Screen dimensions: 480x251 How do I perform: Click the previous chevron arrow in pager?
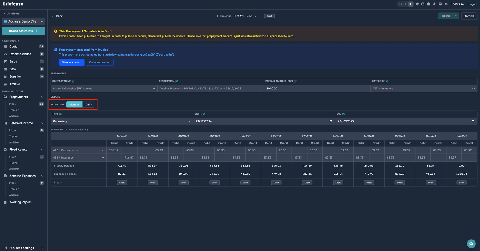(x=217, y=16)
